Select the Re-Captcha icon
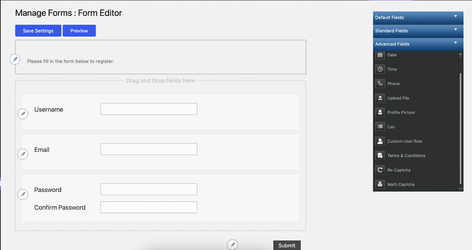Viewport: 472px width, 250px height. pos(380,170)
